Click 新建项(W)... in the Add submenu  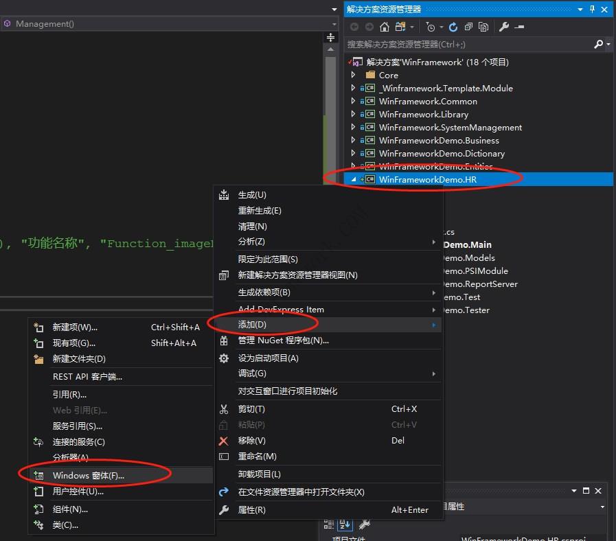[75, 327]
